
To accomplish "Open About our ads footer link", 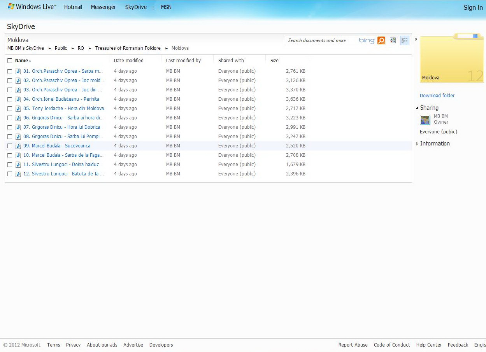I will tap(102, 345).
